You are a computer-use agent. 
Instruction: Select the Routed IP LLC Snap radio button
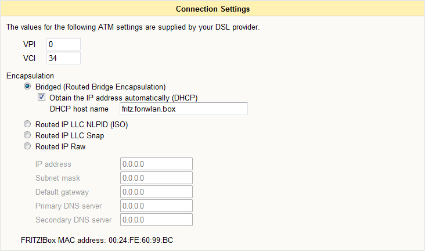[x=27, y=135]
